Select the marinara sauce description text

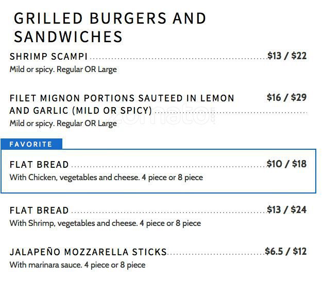tap(77, 265)
